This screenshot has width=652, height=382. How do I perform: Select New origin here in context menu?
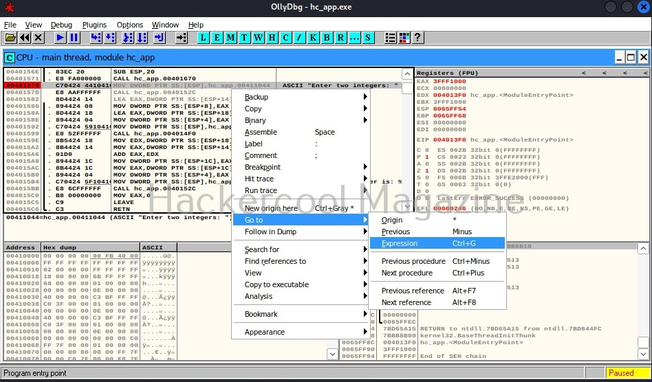pos(301,208)
